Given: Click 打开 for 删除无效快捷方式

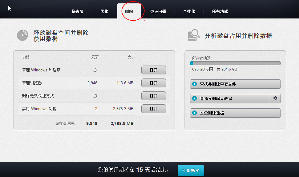Looking at the screenshot, I should coord(154,96).
